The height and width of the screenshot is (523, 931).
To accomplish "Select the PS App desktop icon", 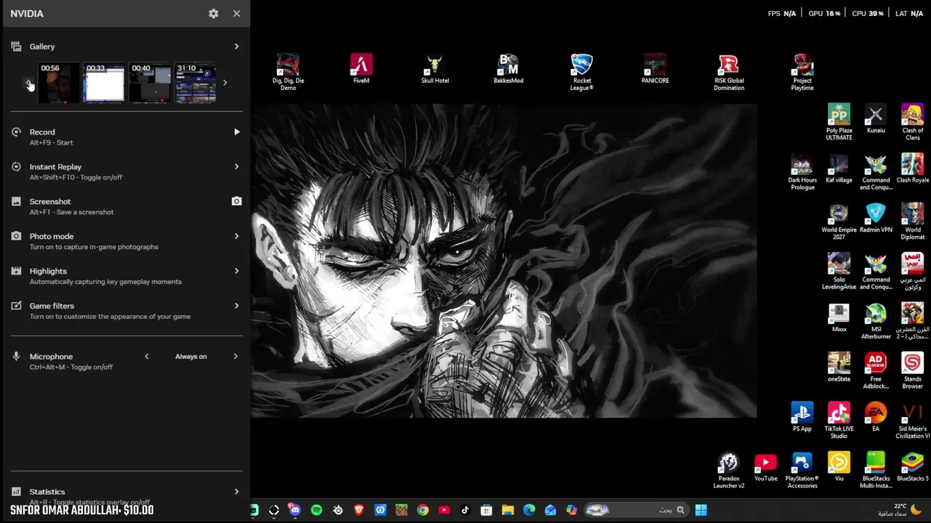I will coord(802,417).
